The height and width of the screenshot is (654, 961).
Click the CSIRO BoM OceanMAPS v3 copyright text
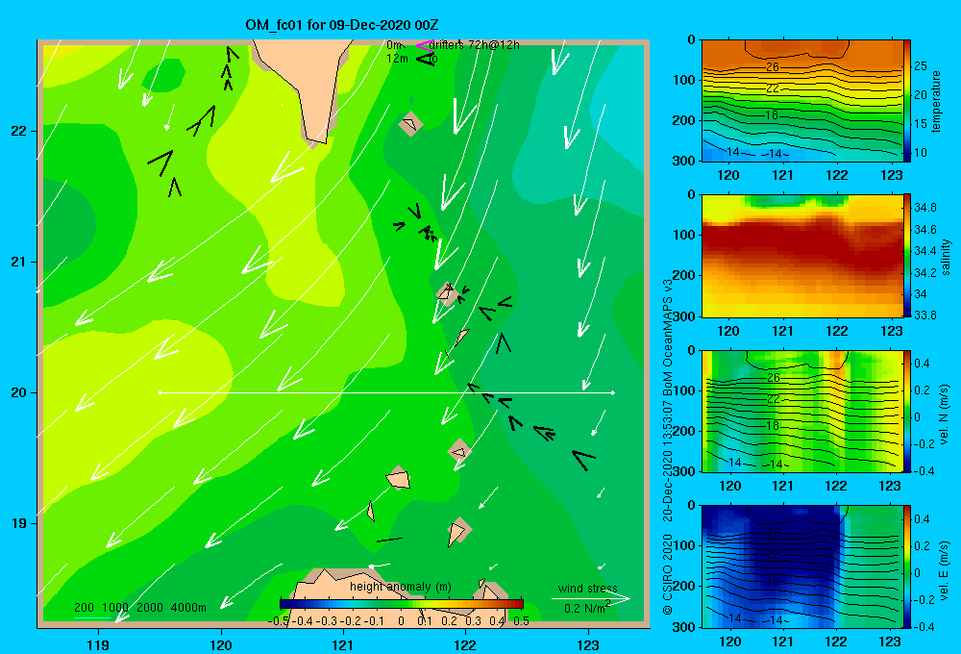pos(668,447)
